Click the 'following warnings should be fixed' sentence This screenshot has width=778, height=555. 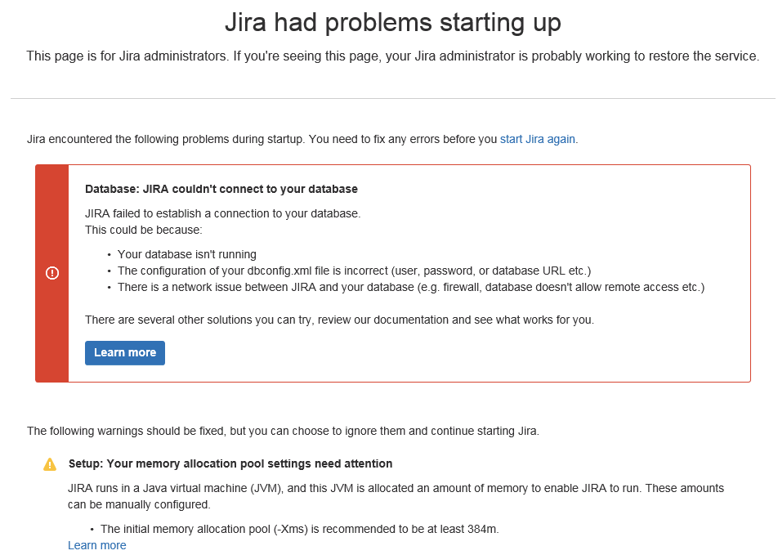283,431
